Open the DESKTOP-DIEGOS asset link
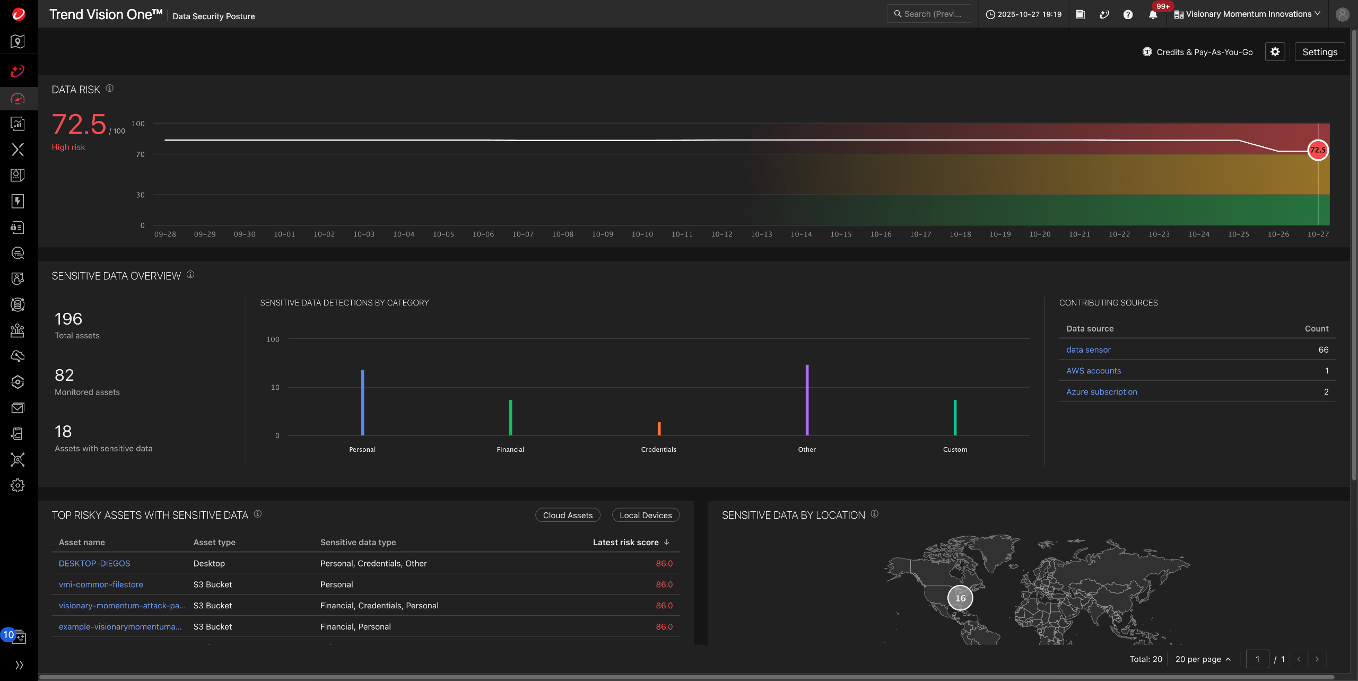Screen dimensions: 1358x681 94,563
